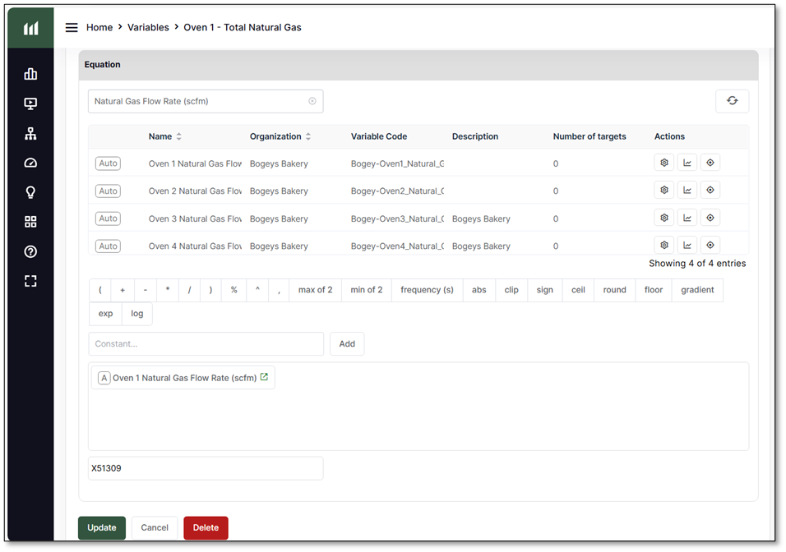
Task: Insert clip function
Action: point(511,290)
